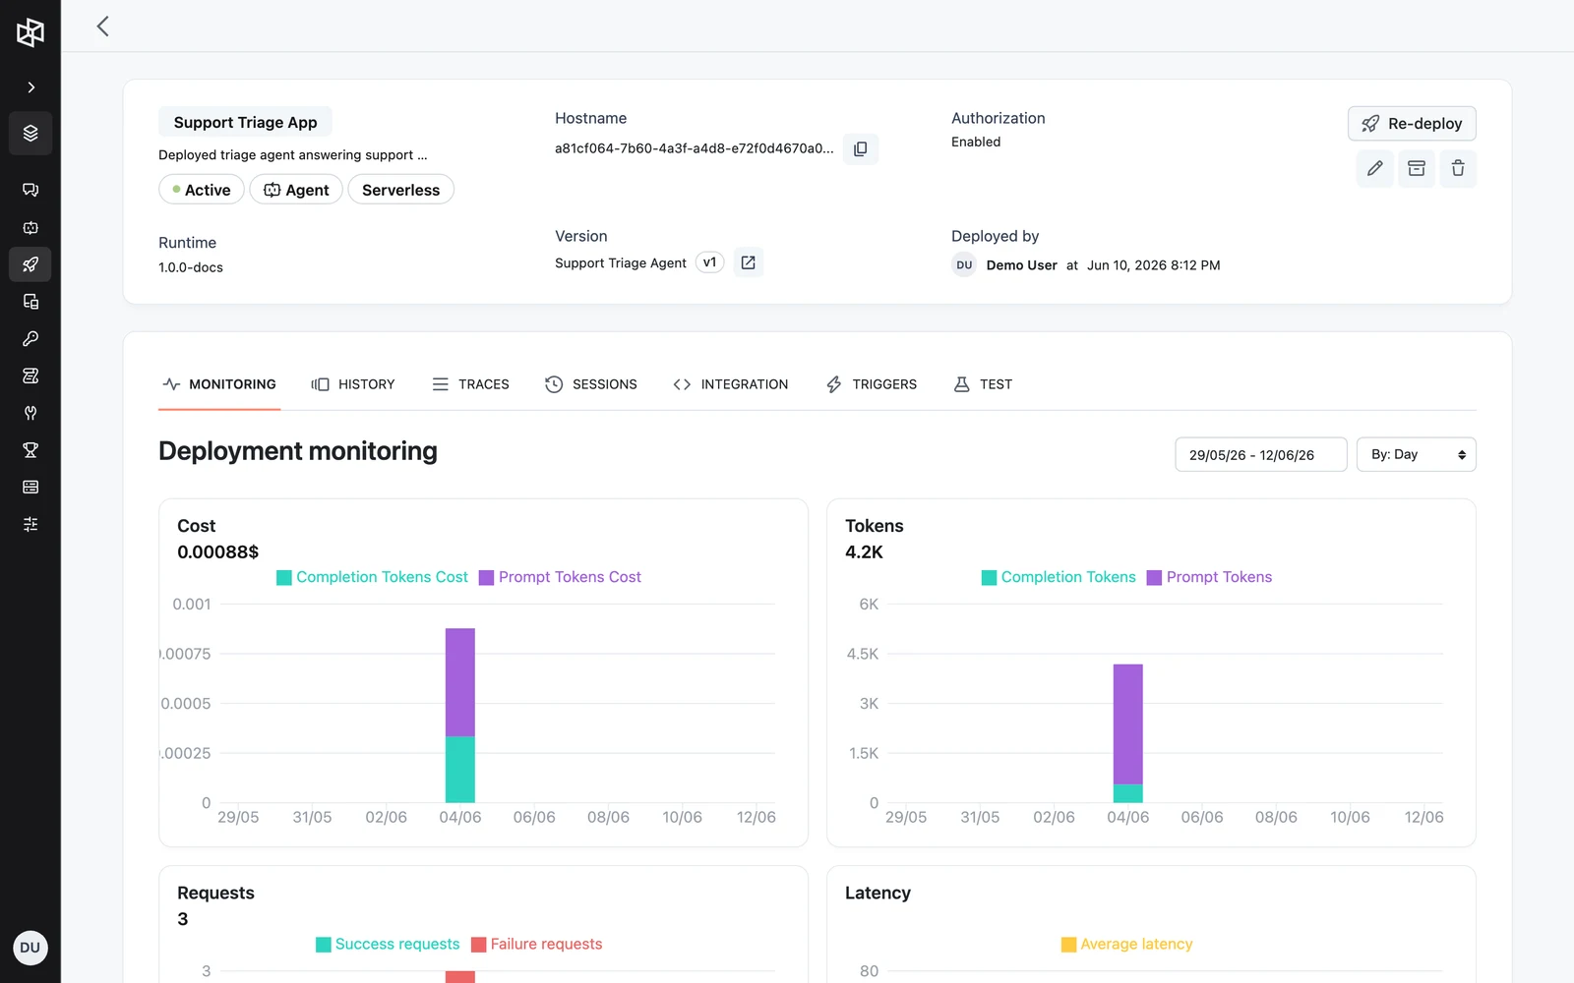Switch to the History tab

pos(353,384)
